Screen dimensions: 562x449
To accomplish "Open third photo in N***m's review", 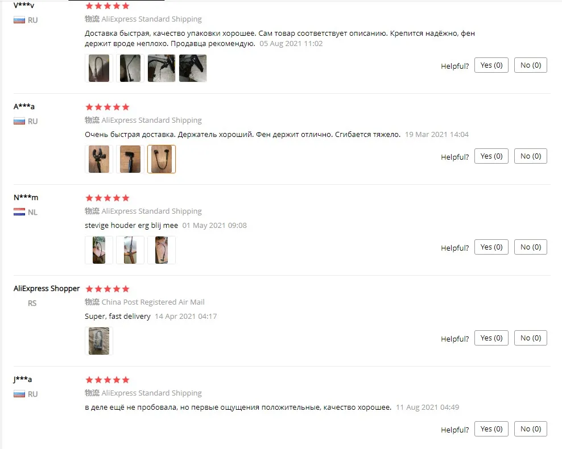I will pyautogui.click(x=162, y=250).
